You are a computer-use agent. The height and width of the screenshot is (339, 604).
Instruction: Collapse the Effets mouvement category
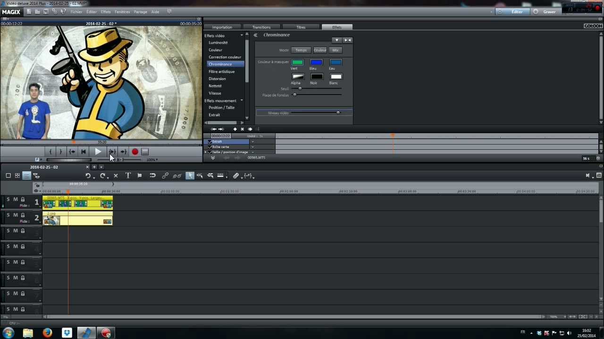pyautogui.click(x=242, y=100)
